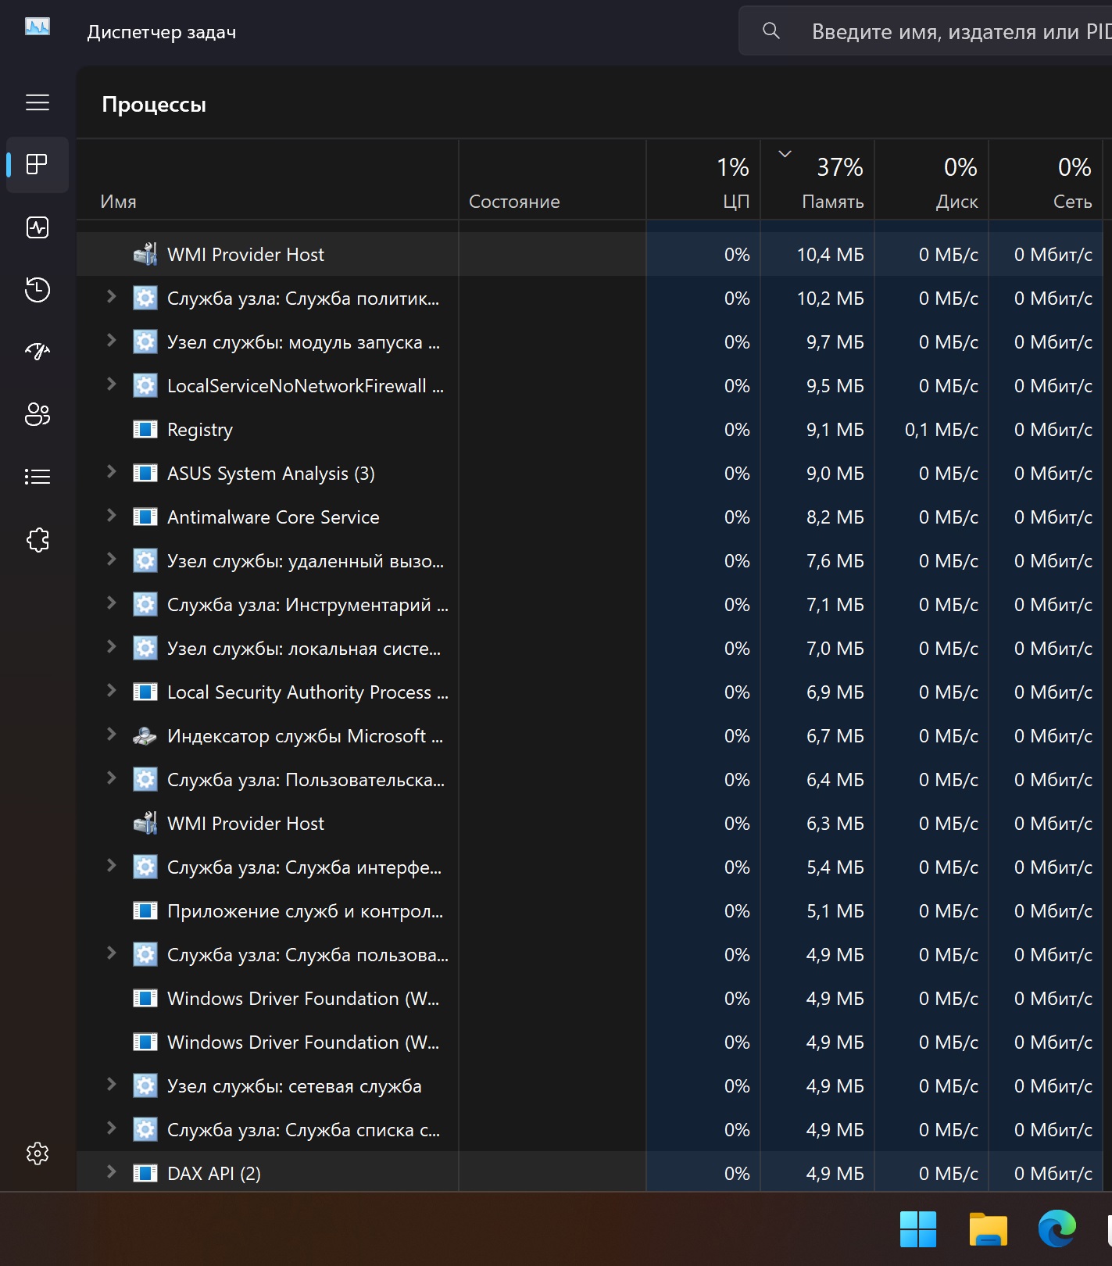Expand Local Security Authority Process row

click(111, 690)
